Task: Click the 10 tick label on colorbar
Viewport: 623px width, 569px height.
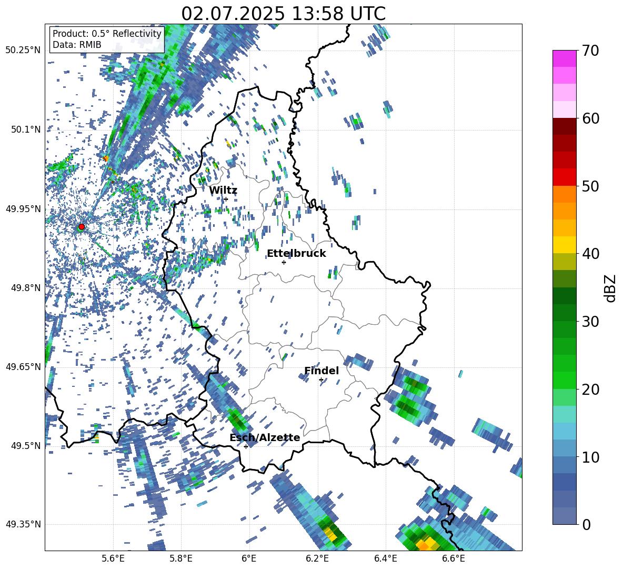Action: [x=590, y=457]
